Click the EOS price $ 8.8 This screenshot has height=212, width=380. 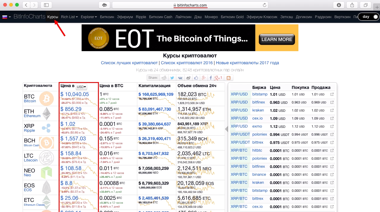click(x=66, y=183)
